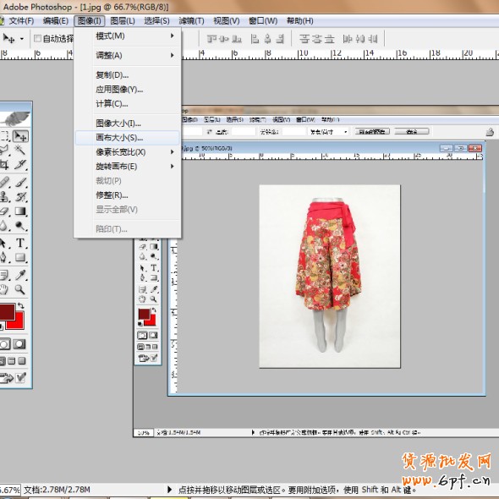
Task: Select the Gradient tool
Action: pyautogui.click(x=20, y=211)
